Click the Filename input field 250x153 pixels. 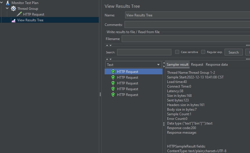pos(185,39)
